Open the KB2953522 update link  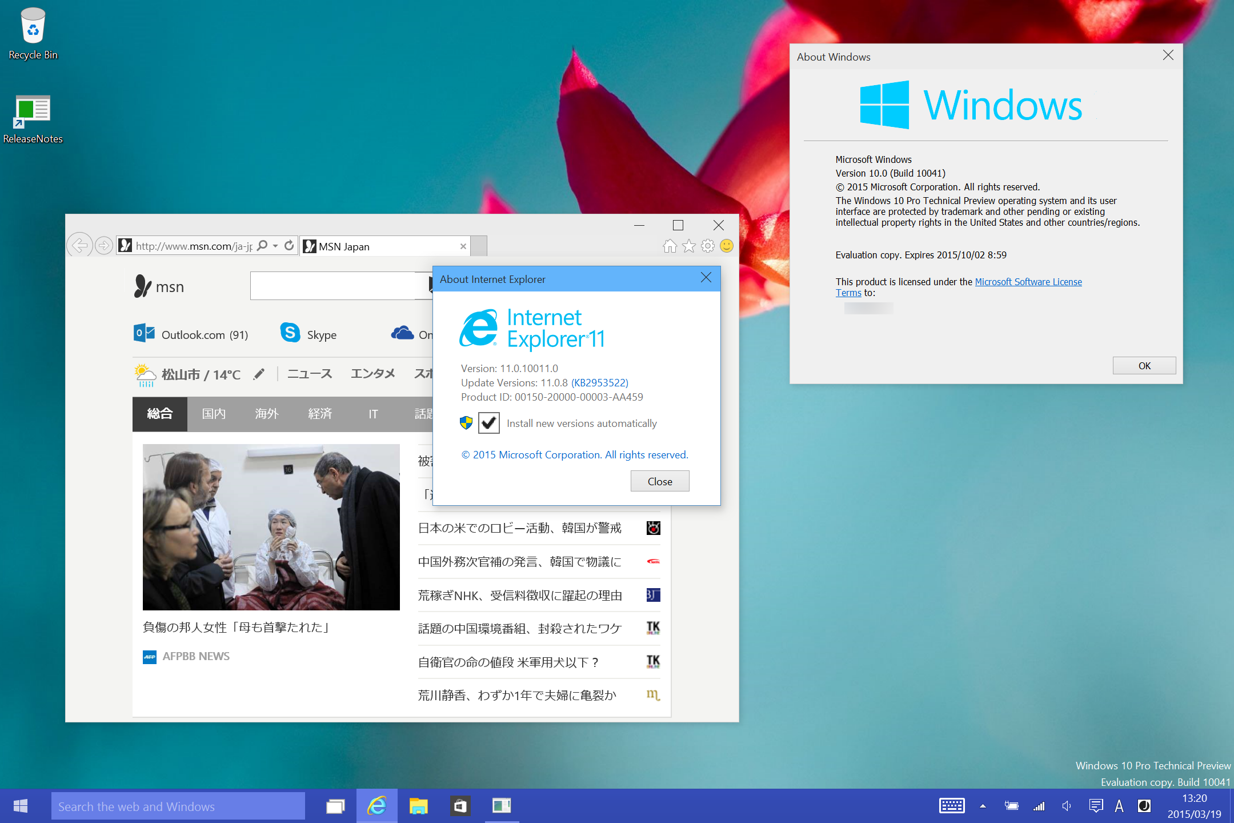(x=599, y=382)
